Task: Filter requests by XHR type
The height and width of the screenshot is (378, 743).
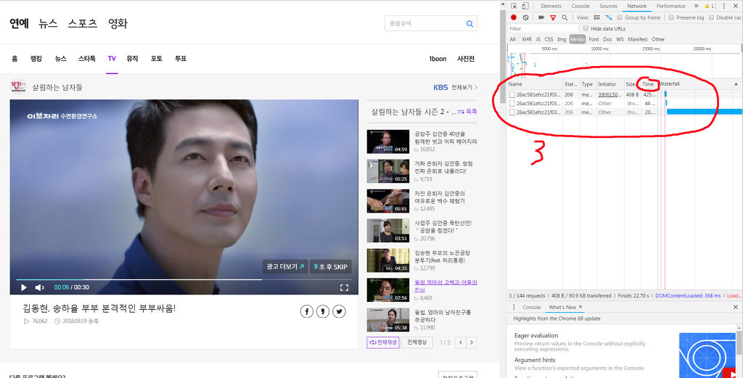Action: 527,39
